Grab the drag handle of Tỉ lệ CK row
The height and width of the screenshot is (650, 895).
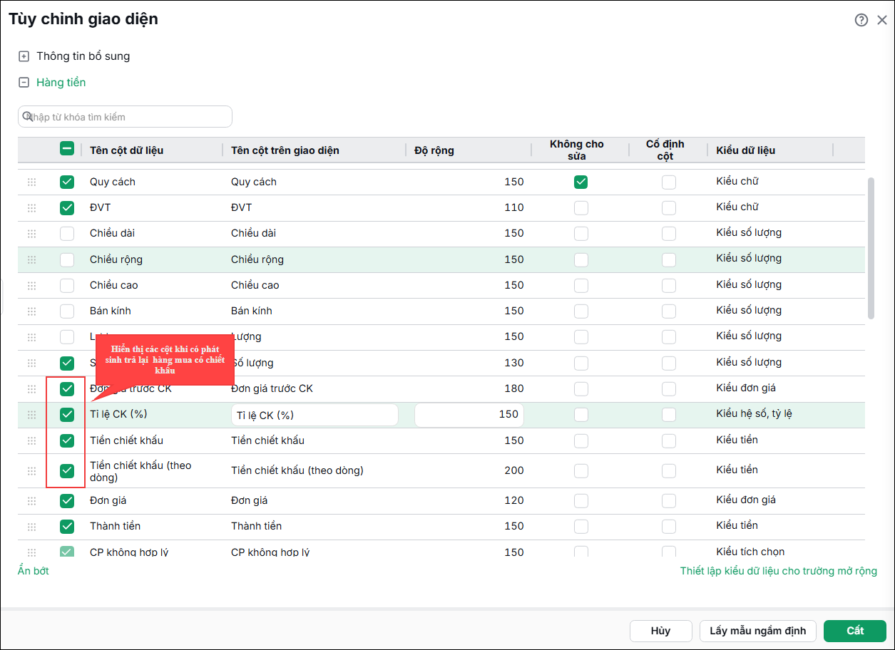click(x=31, y=415)
